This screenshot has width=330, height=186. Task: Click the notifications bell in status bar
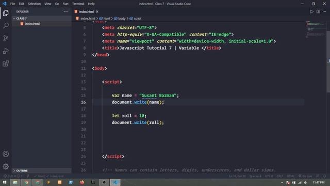pos(325,176)
